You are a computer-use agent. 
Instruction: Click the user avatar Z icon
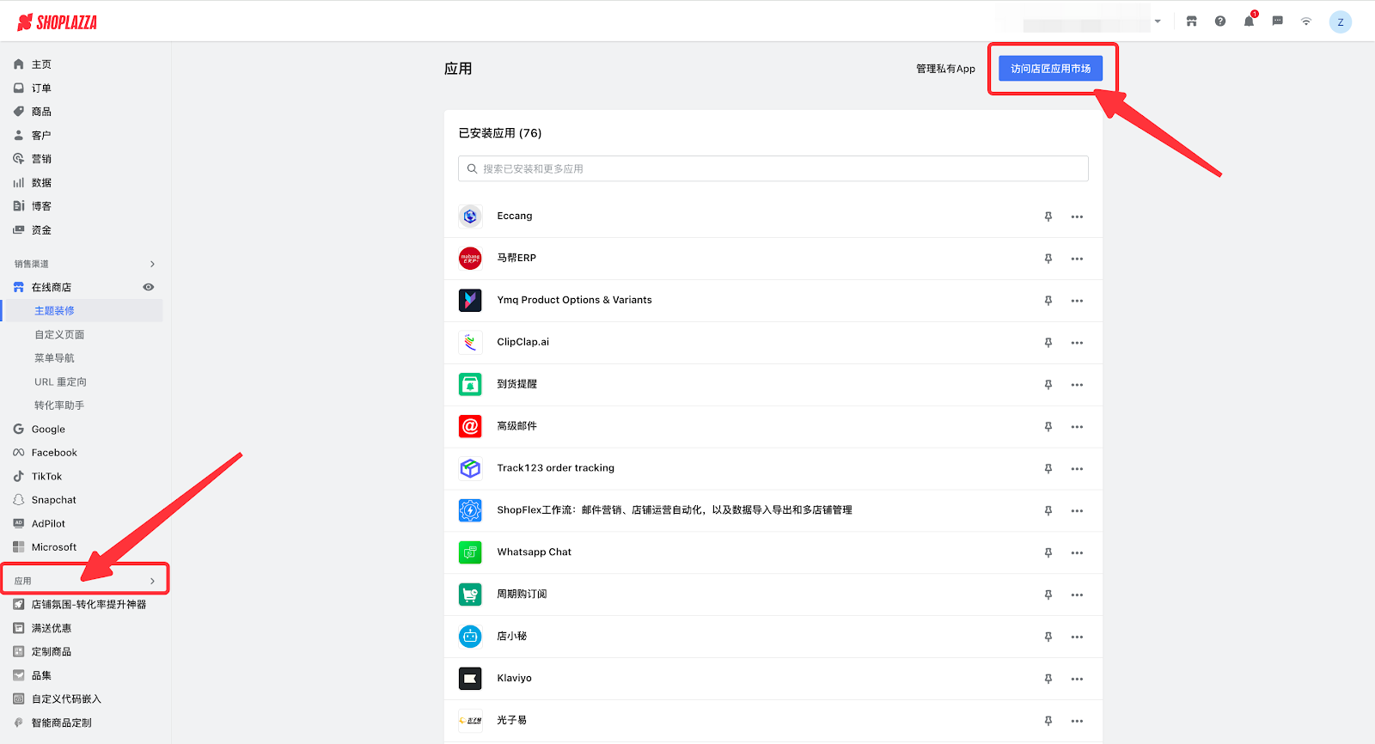click(1340, 22)
